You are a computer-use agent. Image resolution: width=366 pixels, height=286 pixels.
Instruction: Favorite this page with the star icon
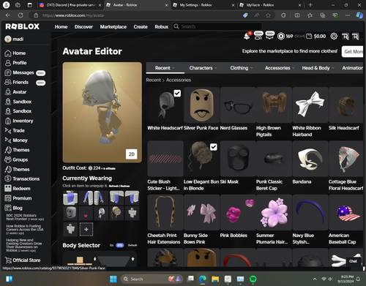[x=268, y=15]
